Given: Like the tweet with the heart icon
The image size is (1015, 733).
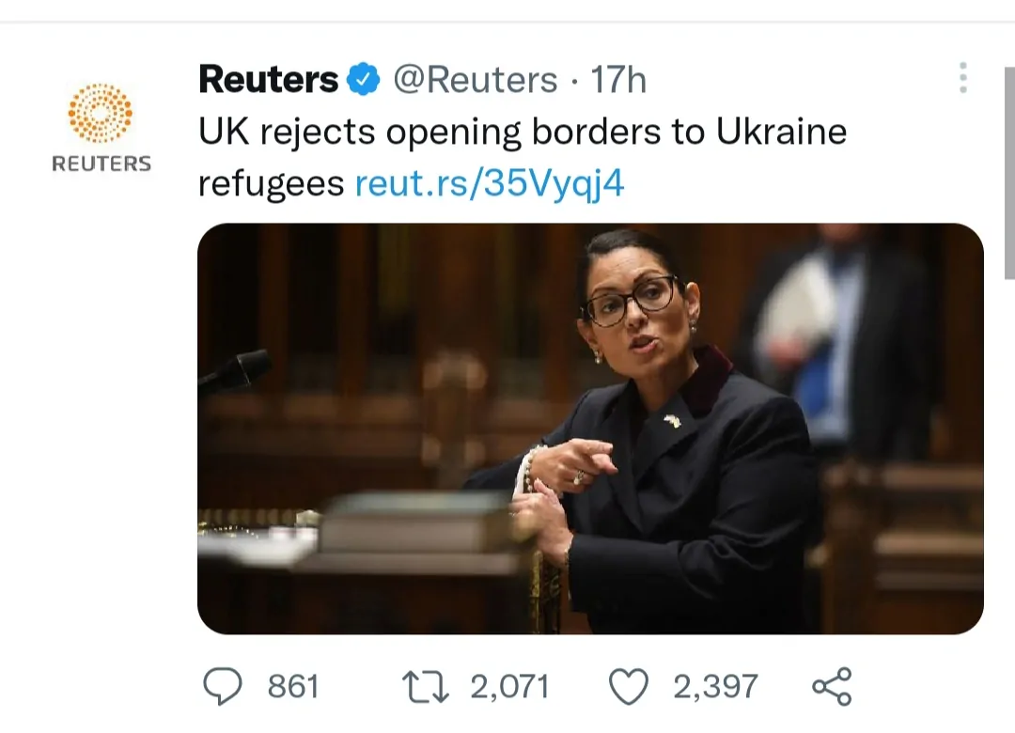Looking at the screenshot, I should [629, 687].
